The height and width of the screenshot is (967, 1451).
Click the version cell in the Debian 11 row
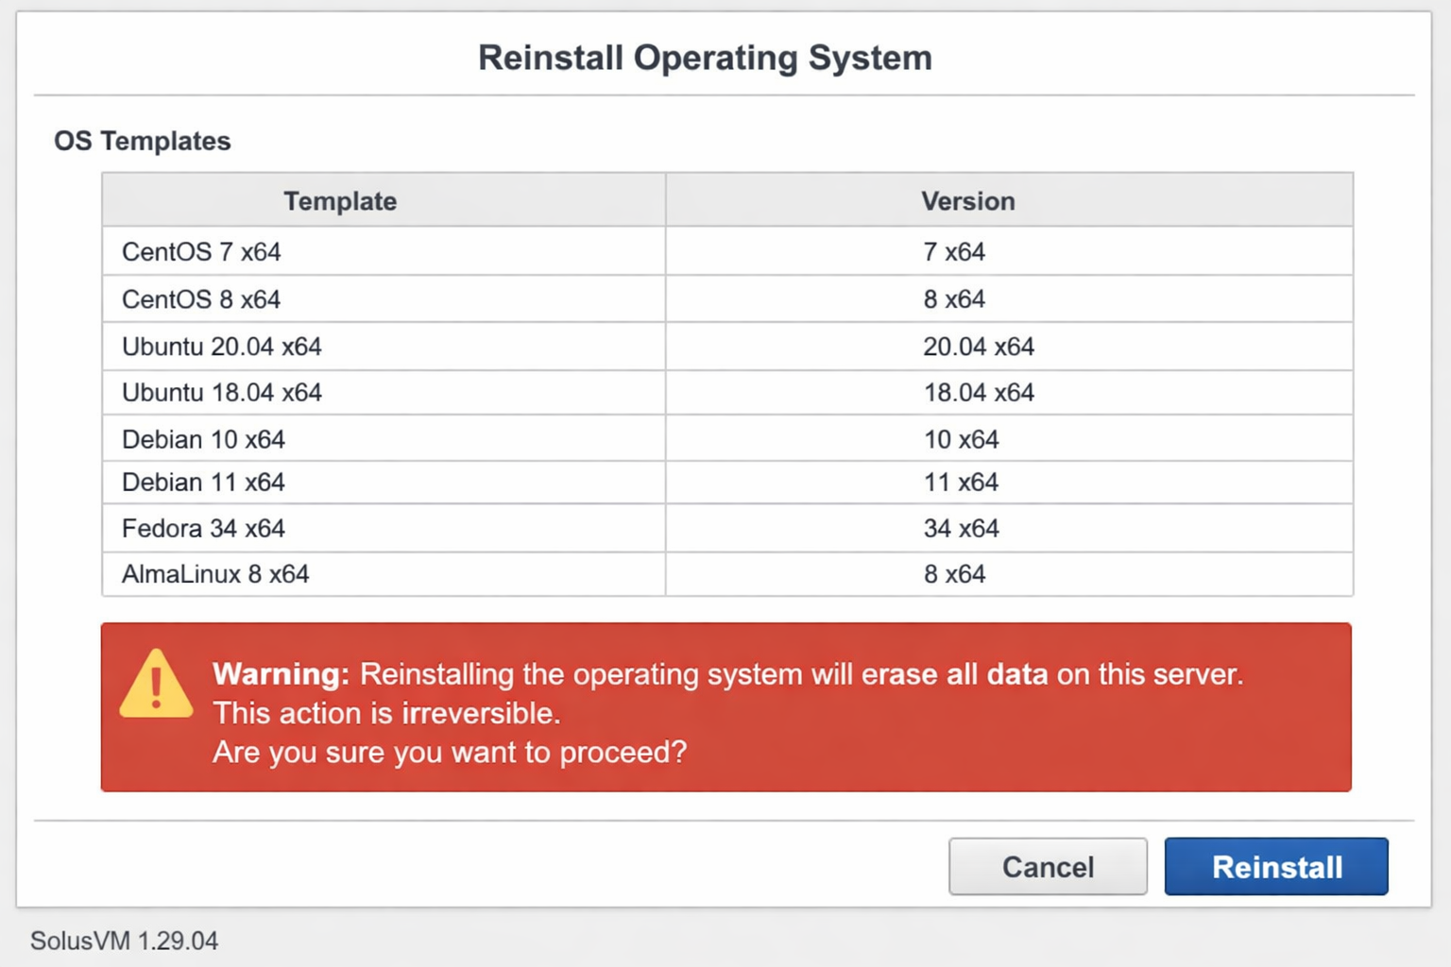tap(961, 483)
